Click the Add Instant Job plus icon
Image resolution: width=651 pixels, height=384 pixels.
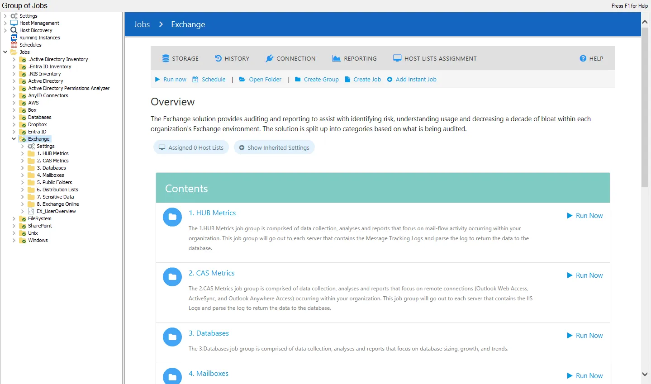click(x=390, y=80)
